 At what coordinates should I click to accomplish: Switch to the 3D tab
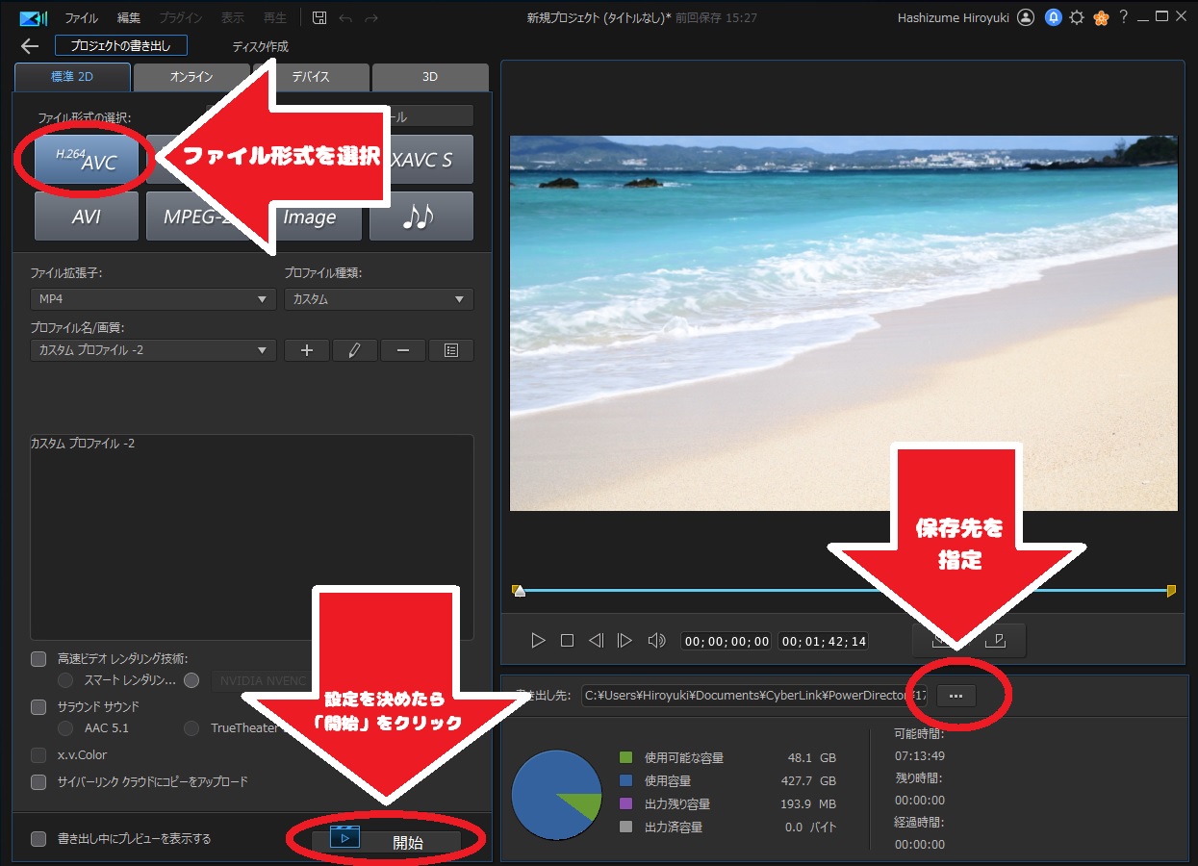coord(430,77)
